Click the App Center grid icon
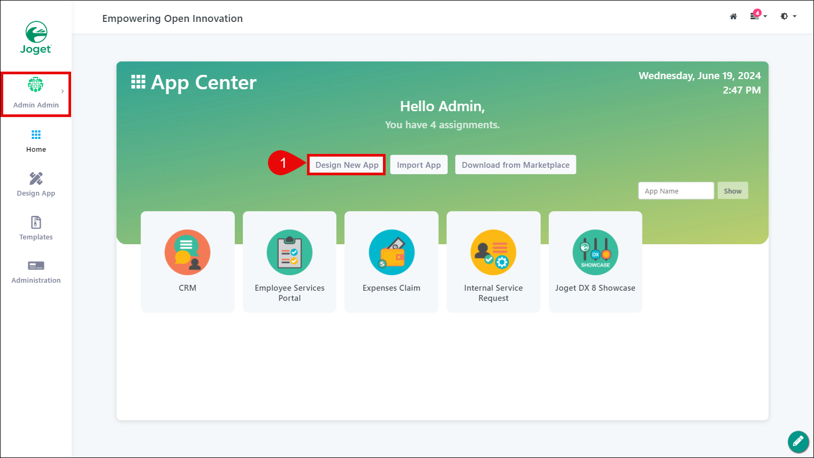The width and height of the screenshot is (814, 458). pos(138,82)
